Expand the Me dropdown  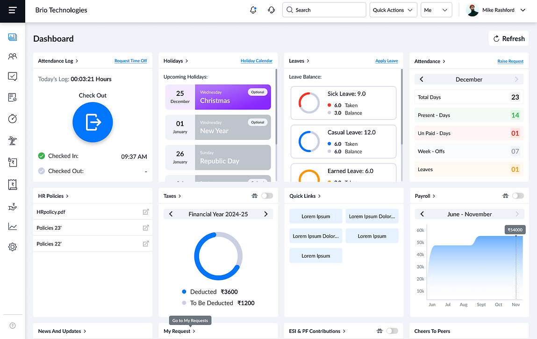(x=436, y=10)
